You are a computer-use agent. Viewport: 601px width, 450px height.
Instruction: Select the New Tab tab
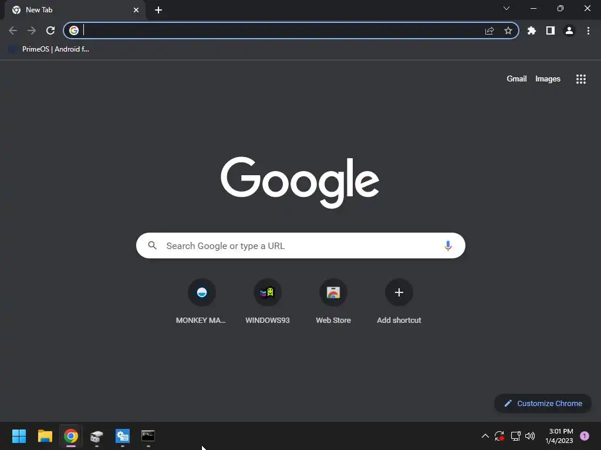75,10
